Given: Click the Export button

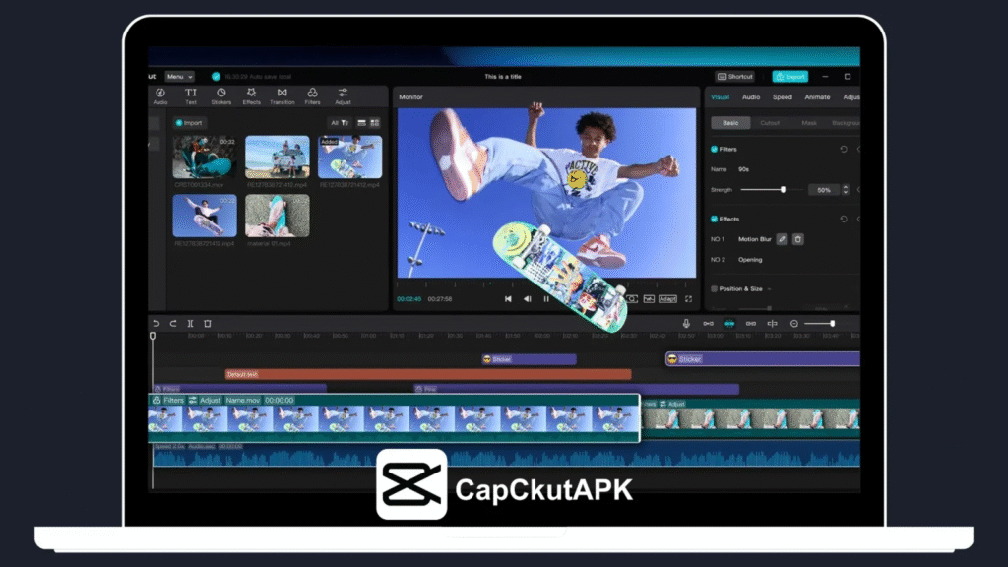Looking at the screenshot, I should [x=789, y=77].
